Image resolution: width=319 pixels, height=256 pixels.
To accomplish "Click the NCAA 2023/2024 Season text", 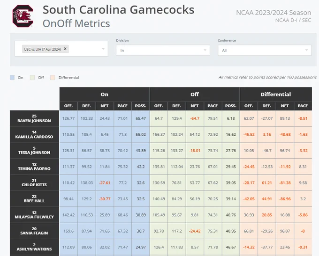I will tap(273, 13).
